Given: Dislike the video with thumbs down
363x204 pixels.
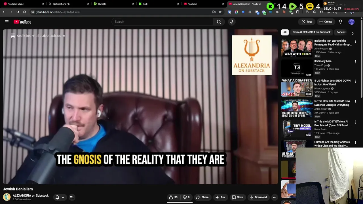Looking at the screenshot, I should tap(186, 197).
